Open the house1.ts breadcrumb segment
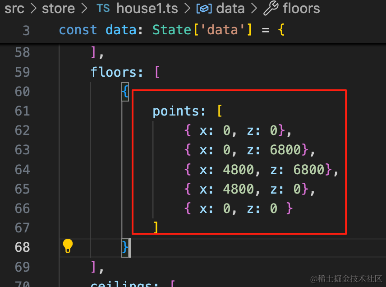Screen dimensions: 386x287 tap(147, 9)
